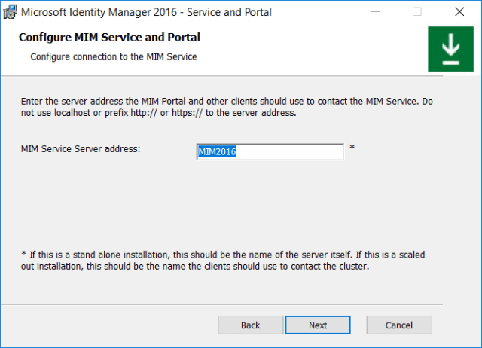Click the installer icon in the title bar

coord(11,12)
